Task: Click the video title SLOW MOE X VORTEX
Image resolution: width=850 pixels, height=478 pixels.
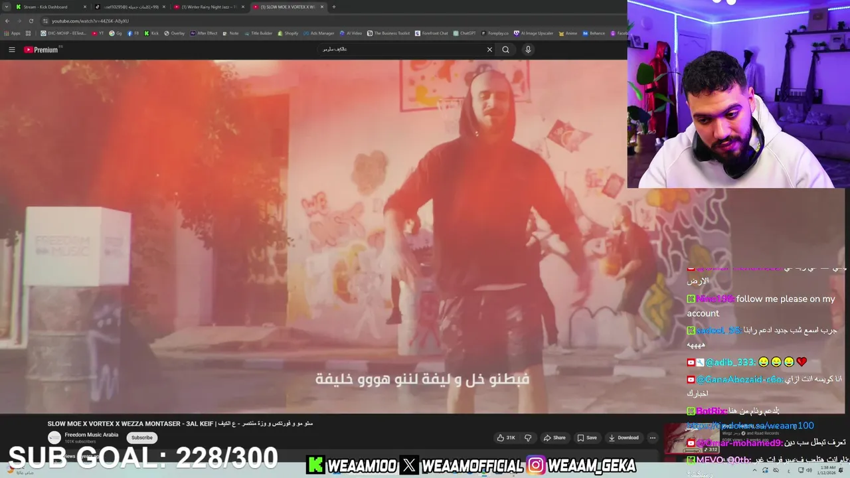Action: [181, 424]
